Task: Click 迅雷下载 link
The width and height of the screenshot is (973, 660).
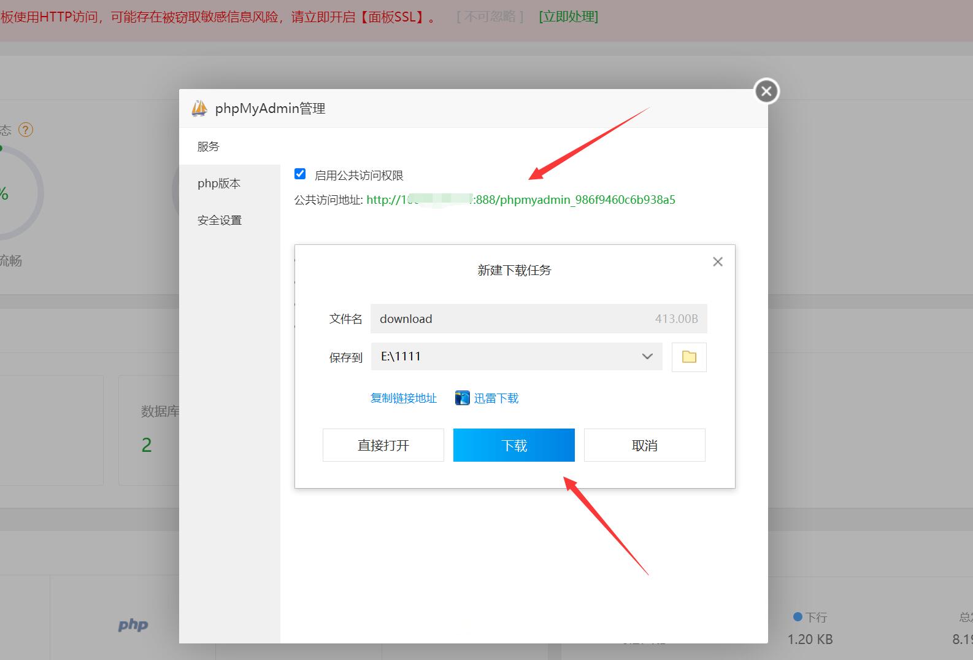Action: click(x=496, y=398)
